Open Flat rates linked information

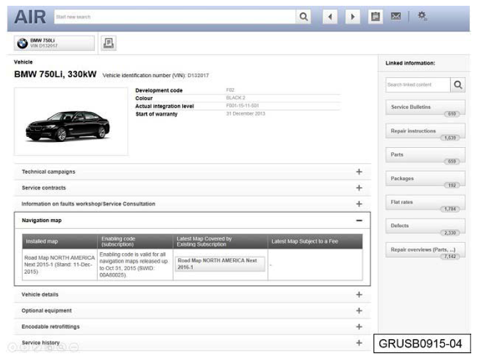click(425, 202)
